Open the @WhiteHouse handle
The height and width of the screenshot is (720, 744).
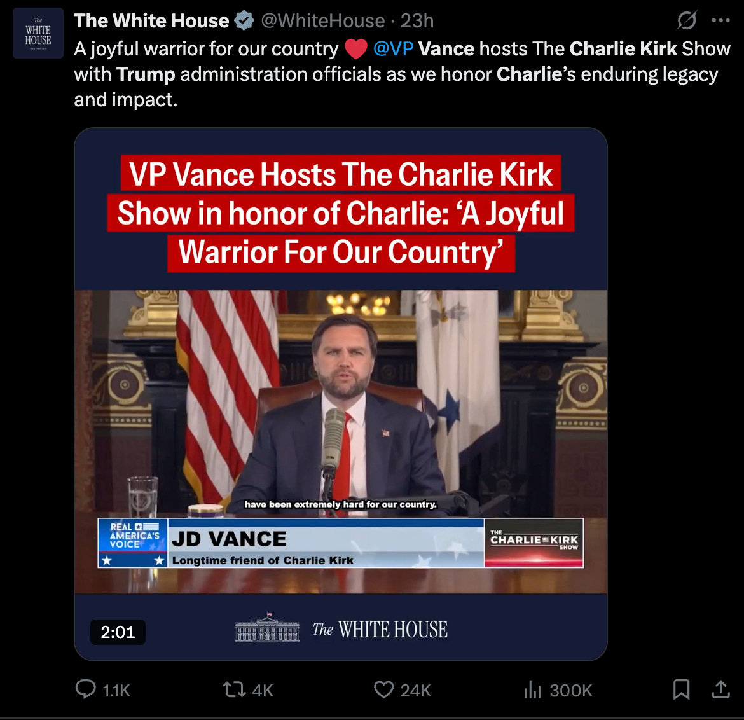point(322,21)
